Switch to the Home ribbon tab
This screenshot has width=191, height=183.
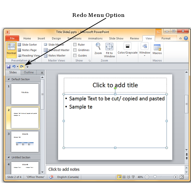tap(27, 38)
